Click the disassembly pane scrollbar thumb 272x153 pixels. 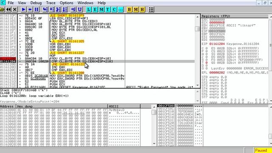197,28
